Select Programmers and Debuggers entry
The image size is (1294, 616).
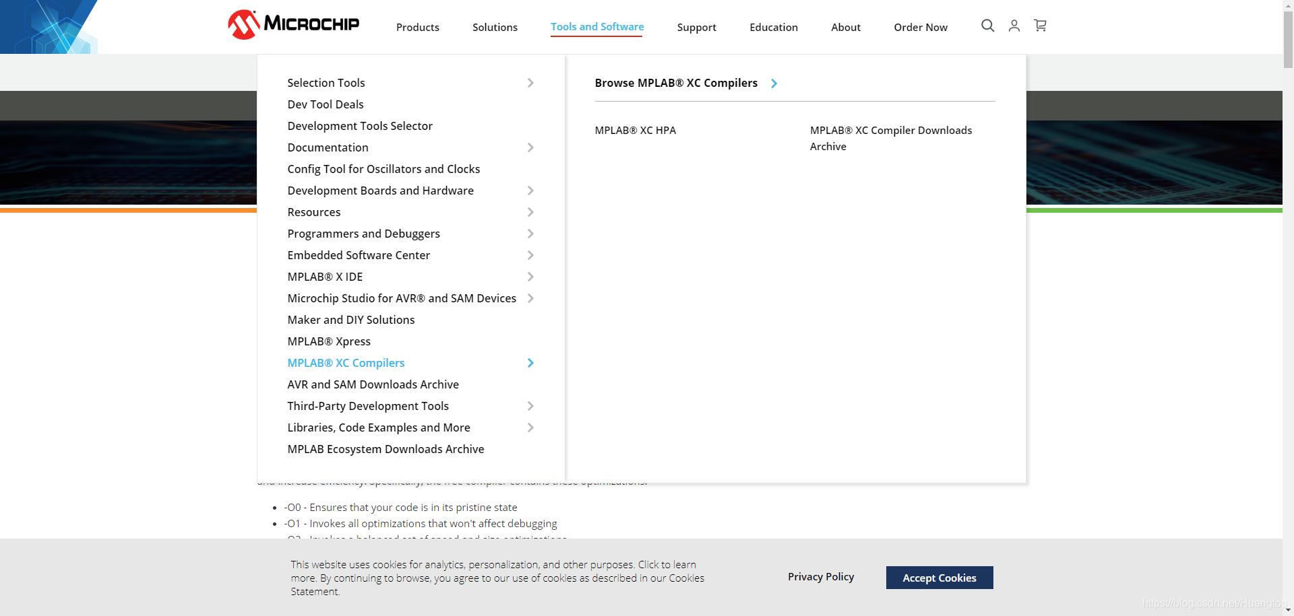click(363, 234)
